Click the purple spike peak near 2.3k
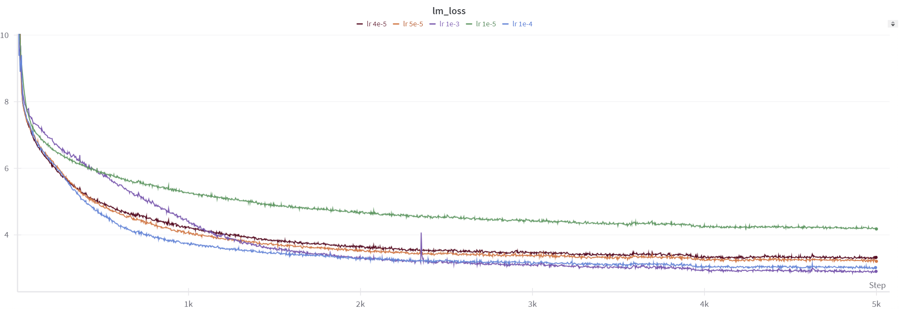This screenshot has height=316, width=899. (421, 233)
